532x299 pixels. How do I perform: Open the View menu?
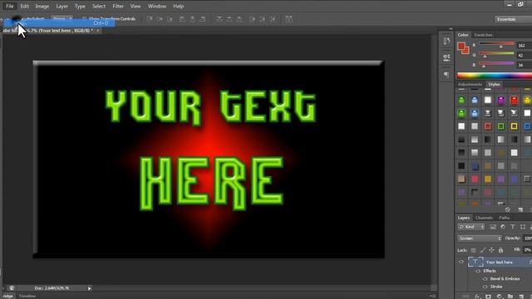click(x=135, y=6)
